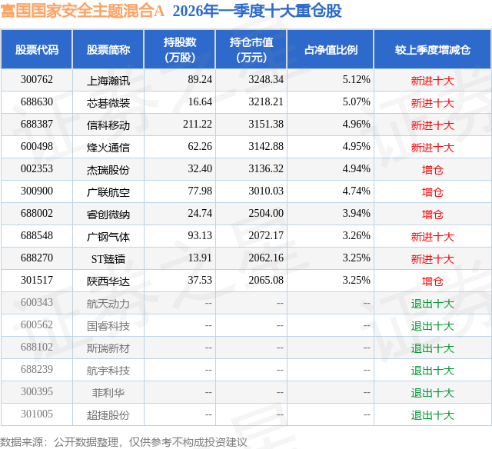
Task: Click the 占净值比例 column header
Action: click(331, 49)
